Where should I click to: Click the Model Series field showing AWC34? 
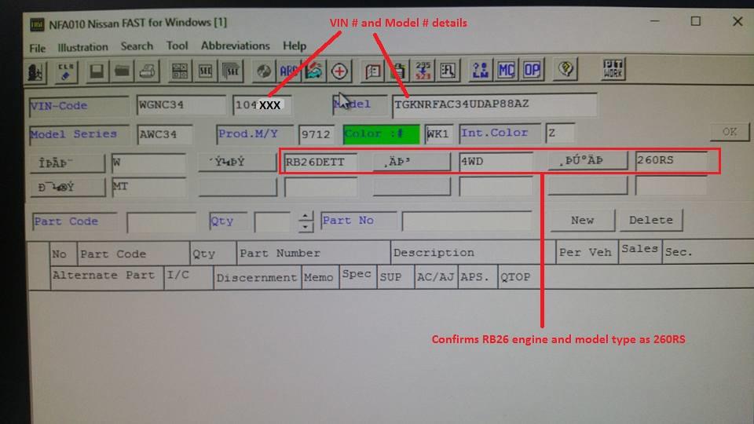pyautogui.click(x=165, y=134)
